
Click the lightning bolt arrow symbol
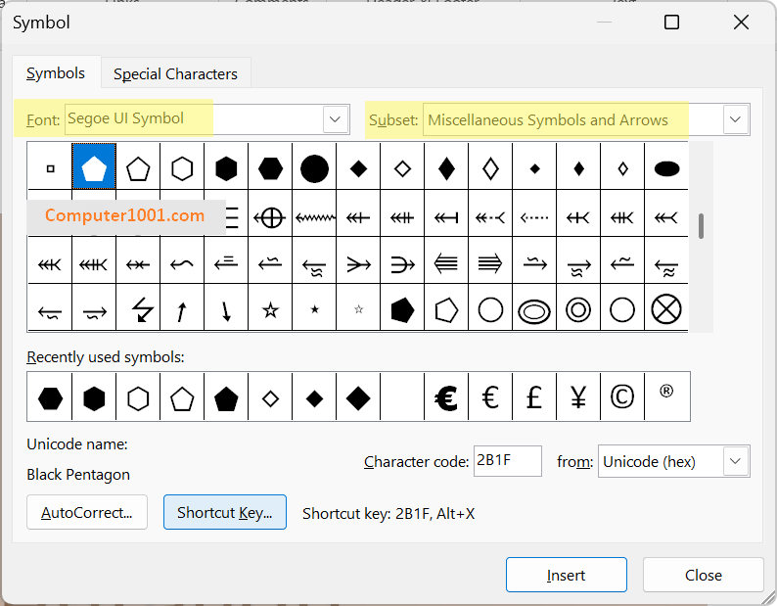coord(138,311)
